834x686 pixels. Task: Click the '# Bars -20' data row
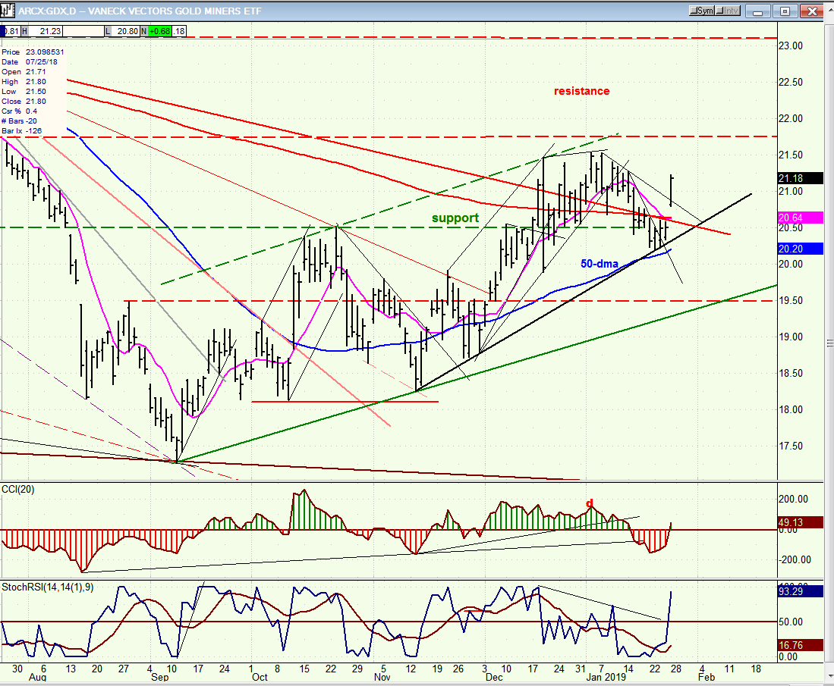pyautogui.click(x=20, y=121)
